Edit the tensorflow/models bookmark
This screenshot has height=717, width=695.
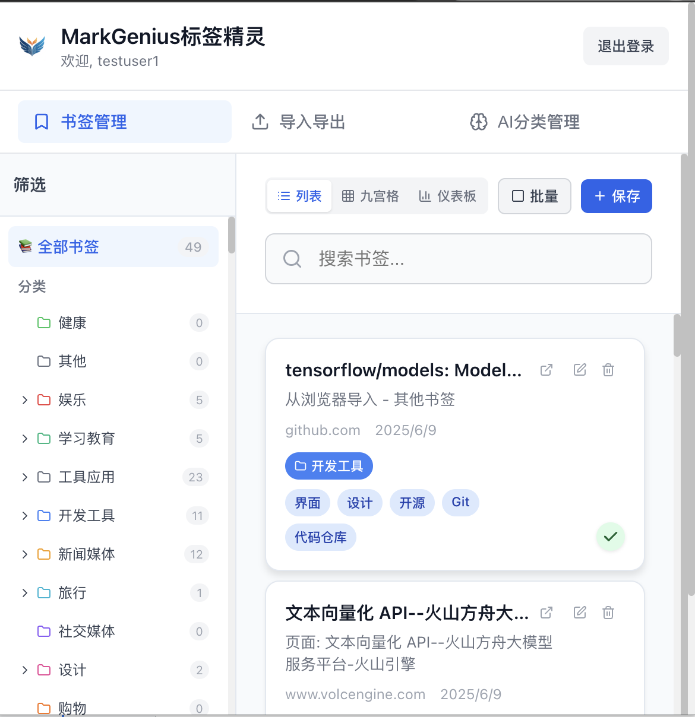[580, 370]
